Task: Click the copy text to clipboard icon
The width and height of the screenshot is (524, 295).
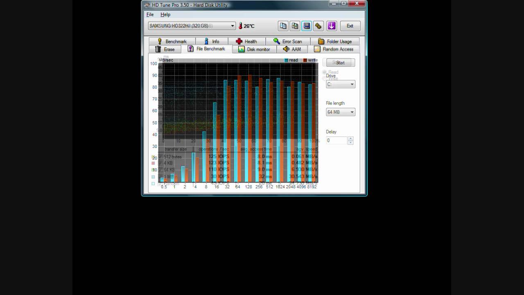Action: click(x=283, y=26)
